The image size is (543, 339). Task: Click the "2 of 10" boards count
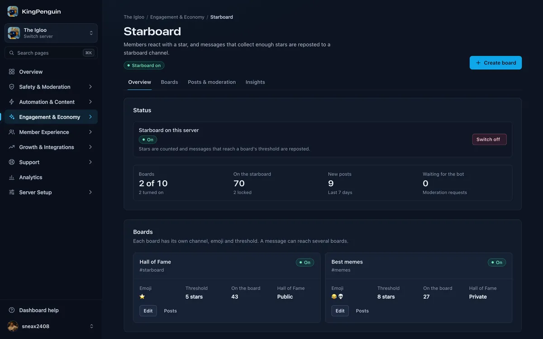click(x=153, y=183)
